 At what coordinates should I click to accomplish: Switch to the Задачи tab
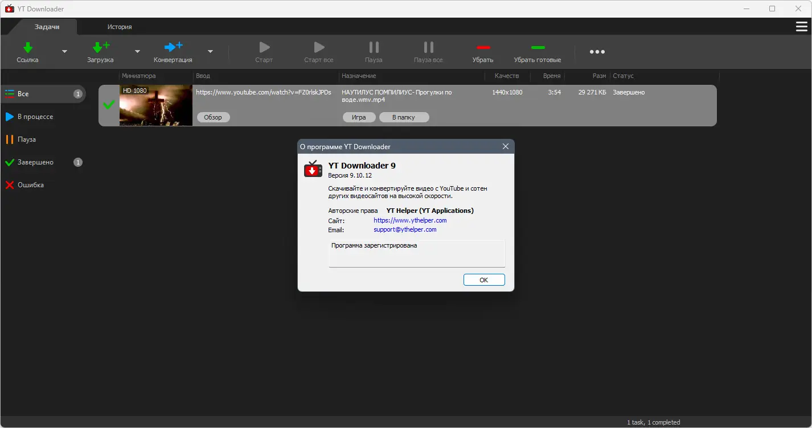[x=47, y=27]
